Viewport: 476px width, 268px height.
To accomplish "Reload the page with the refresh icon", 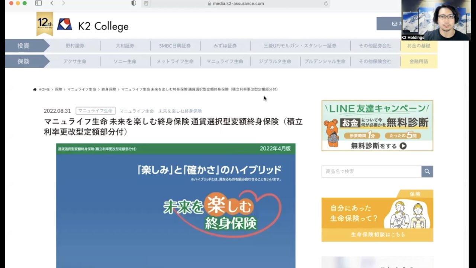I will [x=326, y=3].
